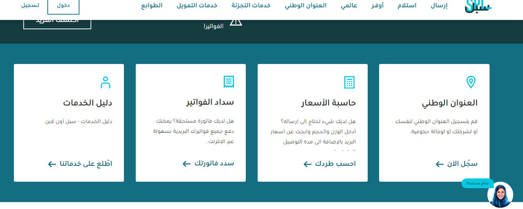The image size is (523, 209).
Task: Click the arrow next to سجّل الآن
Action: point(439,164)
